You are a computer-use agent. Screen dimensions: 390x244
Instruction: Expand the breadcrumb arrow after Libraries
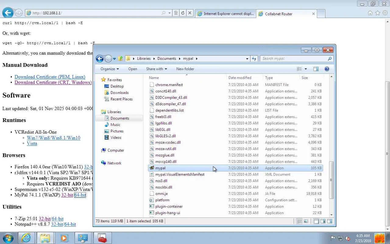(154, 59)
